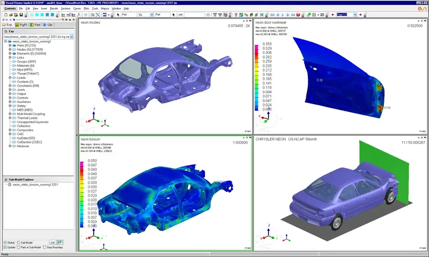
Task: Click the center-view dotted cross icon
Action: [x=86, y=15]
